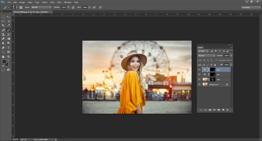Screen dimensions: 262x141
Task: Open the Brush panel toggle icon
Action: click(21, 7)
